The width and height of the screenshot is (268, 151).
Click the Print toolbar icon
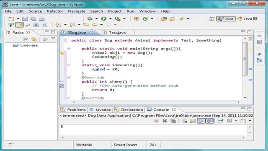(41, 18)
